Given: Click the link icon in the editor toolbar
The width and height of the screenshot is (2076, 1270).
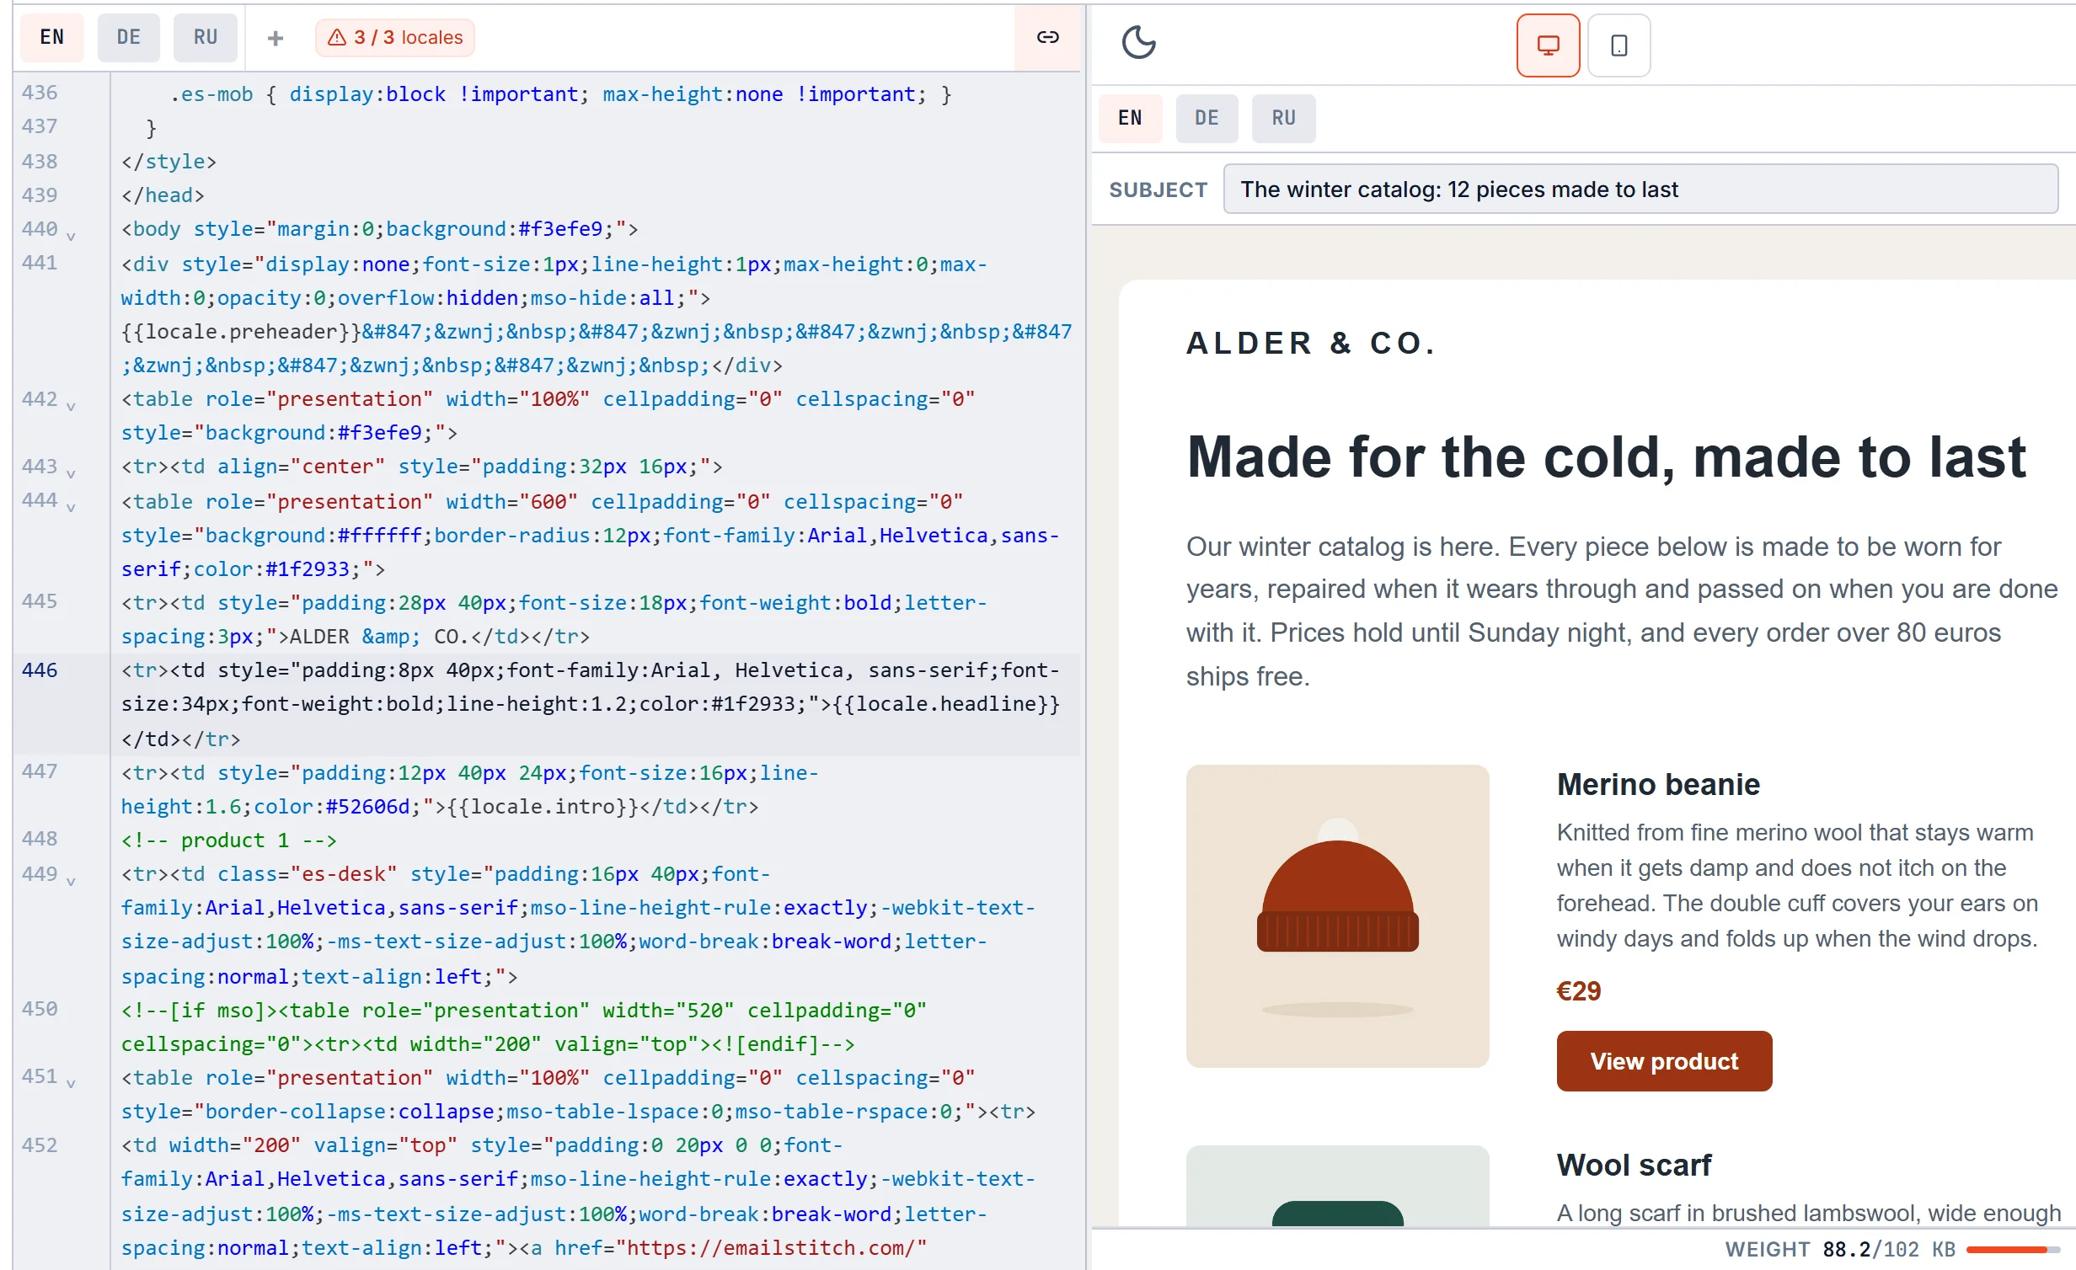Looking at the screenshot, I should tap(1047, 37).
